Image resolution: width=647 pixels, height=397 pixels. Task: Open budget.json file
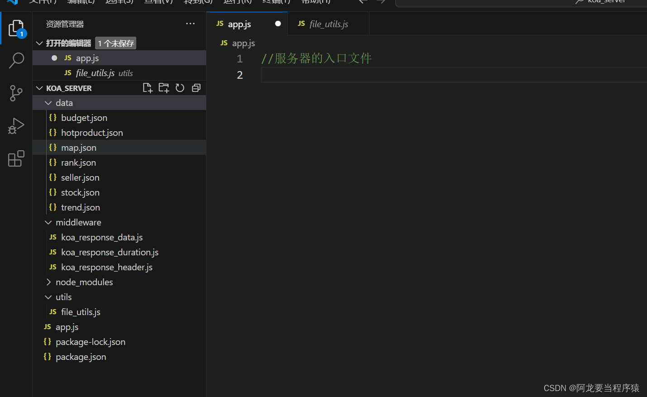tap(120, 118)
